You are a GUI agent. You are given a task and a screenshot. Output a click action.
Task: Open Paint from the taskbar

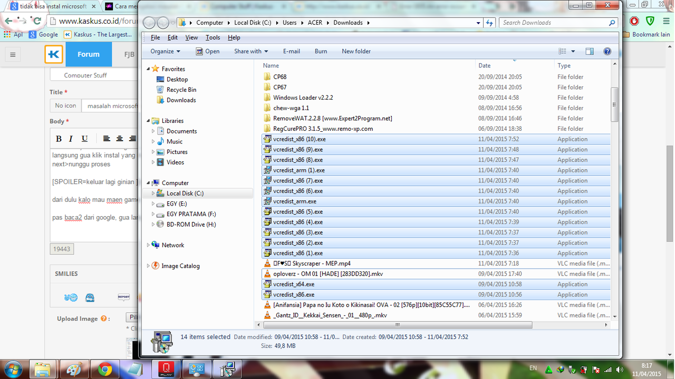pos(73,370)
